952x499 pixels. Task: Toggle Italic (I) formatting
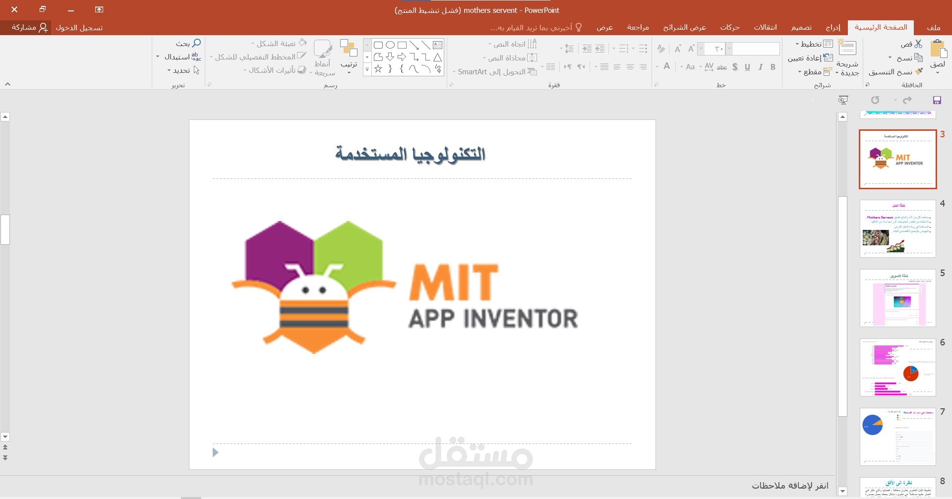coord(760,67)
